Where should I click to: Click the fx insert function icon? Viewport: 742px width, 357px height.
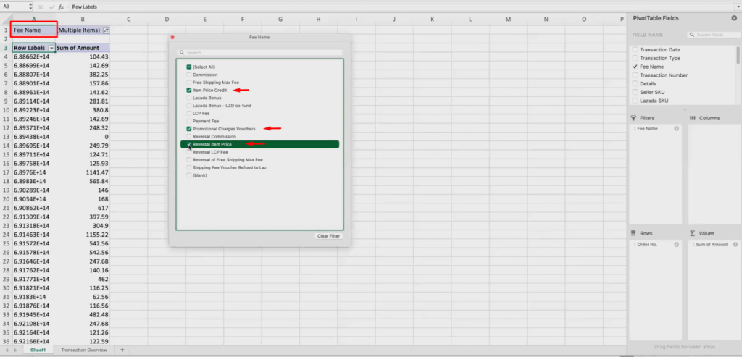62,7
